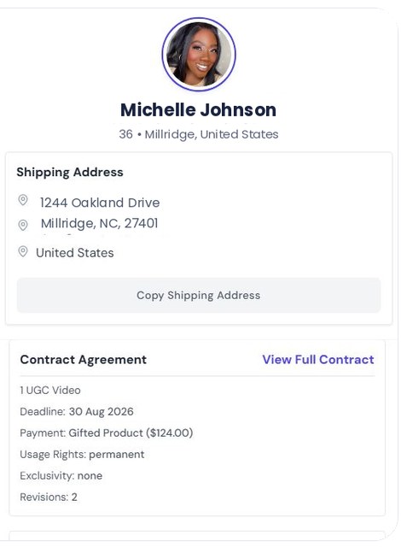Click the Deadline: 30 Aug 2026 text
The height and width of the screenshot is (547, 401).
point(77,412)
